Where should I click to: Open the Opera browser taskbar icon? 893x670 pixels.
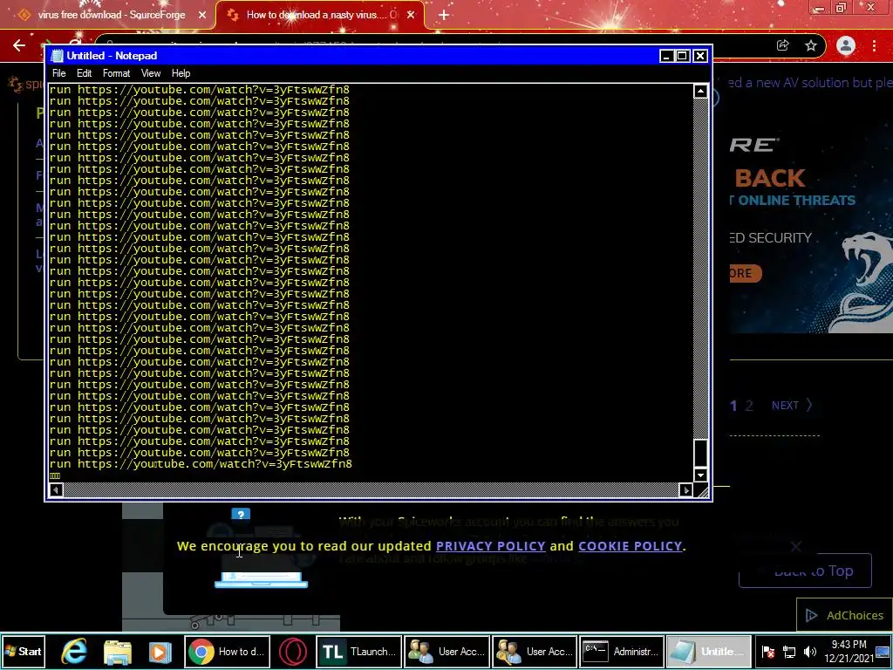pyautogui.click(x=293, y=652)
